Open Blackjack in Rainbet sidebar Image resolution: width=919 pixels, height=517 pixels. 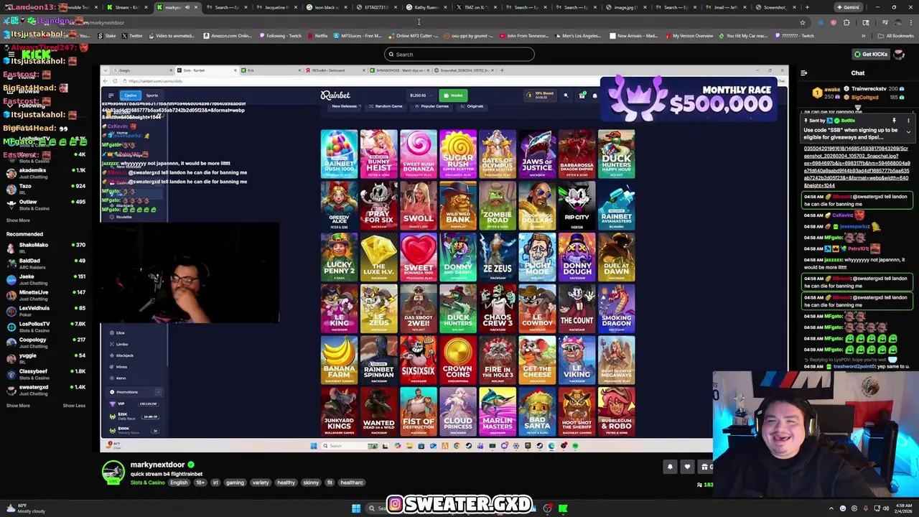click(124, 355)
